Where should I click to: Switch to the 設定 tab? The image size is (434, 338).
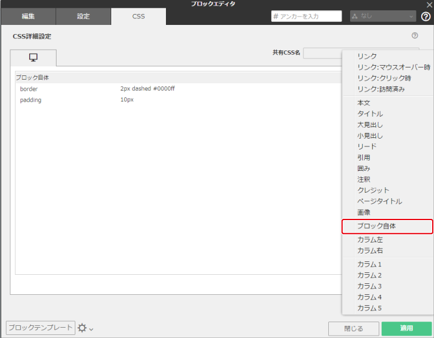tap(83, 16)
